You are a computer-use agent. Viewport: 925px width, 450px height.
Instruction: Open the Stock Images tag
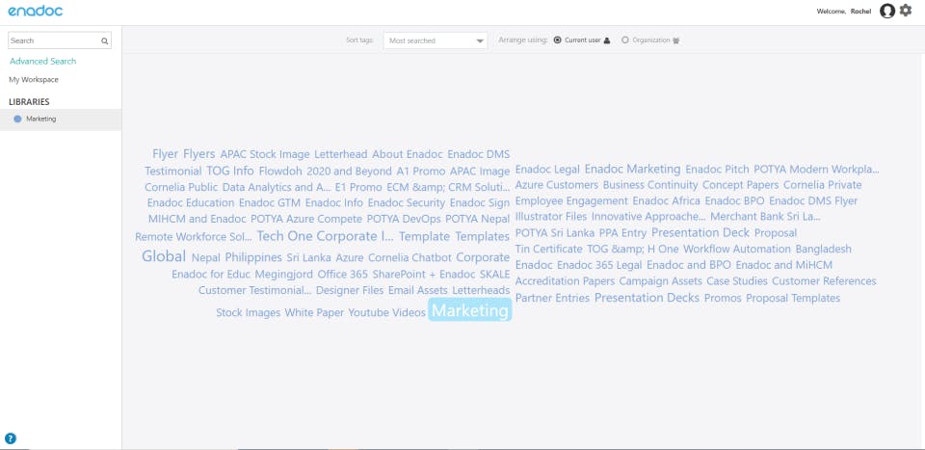(x=248, y=312)
